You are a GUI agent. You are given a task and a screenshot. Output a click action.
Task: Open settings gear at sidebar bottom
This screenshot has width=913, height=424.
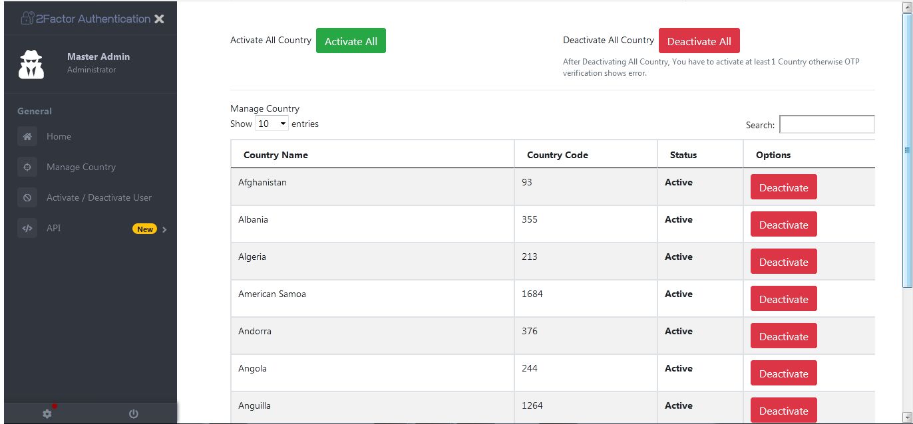tap(47, 413)
